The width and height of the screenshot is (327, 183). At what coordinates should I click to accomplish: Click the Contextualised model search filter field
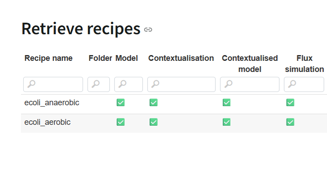coord(250,84)
